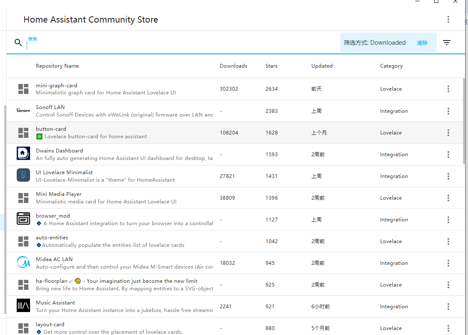Open the filter options icon

click(x=447, y=43)
